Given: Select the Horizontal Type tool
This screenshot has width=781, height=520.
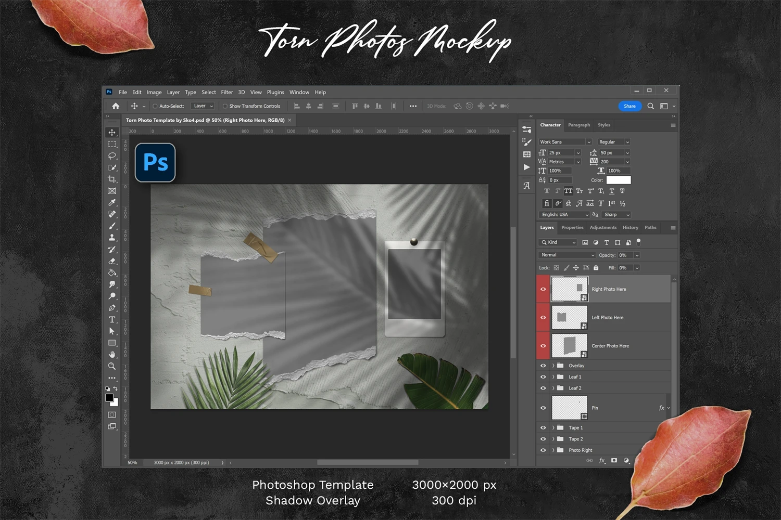Looking at the screenshot, I should tap(112, 320).
